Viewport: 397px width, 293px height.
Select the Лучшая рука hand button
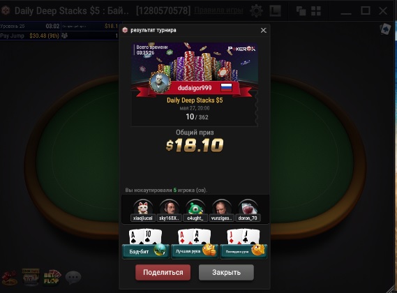pos(195,251)
